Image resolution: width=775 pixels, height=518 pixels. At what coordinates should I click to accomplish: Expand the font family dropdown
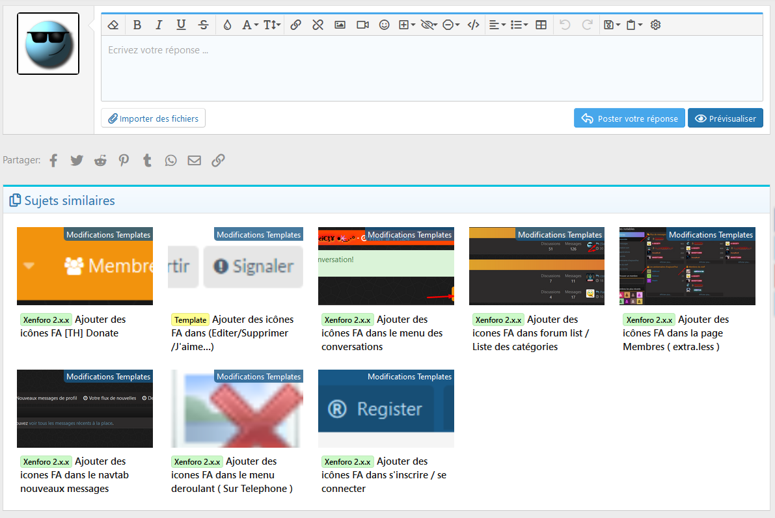(x=251, y=25)
